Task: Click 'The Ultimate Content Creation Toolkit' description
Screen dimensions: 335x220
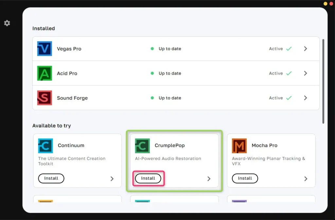Action: coord(72,161)
